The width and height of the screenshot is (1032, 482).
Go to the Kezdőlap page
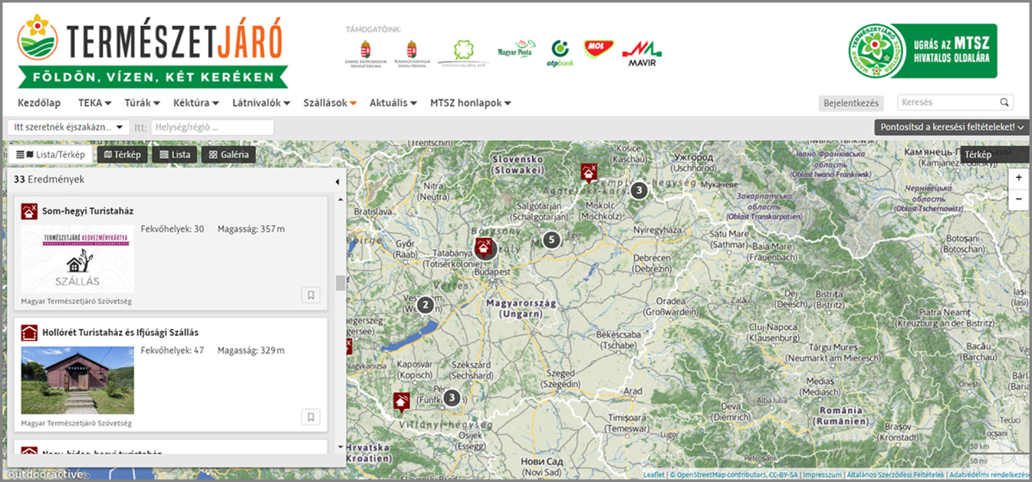[39, 103]
